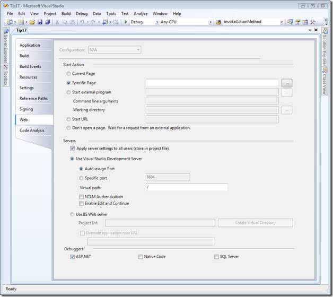Open the Class View side tab
The height and width of the screenshot is (297, 333).
point(325,81)
